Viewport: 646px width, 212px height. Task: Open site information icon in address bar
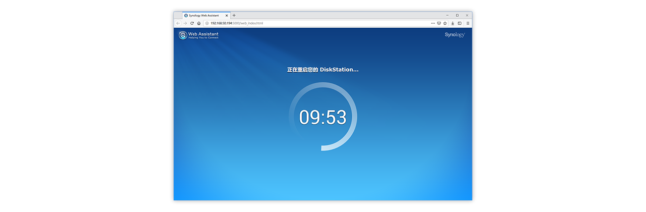pos(207,23)
